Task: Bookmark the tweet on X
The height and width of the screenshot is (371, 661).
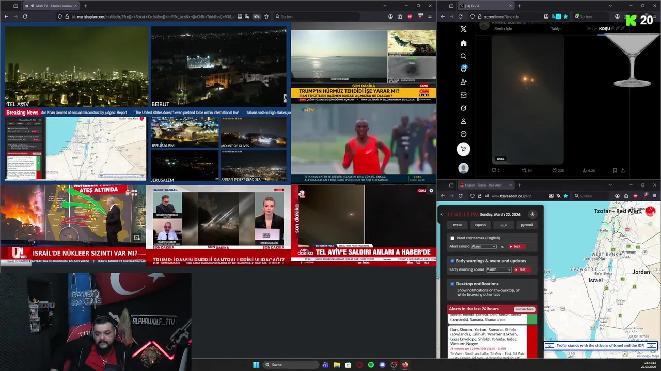Action: (x=615, y=171)
